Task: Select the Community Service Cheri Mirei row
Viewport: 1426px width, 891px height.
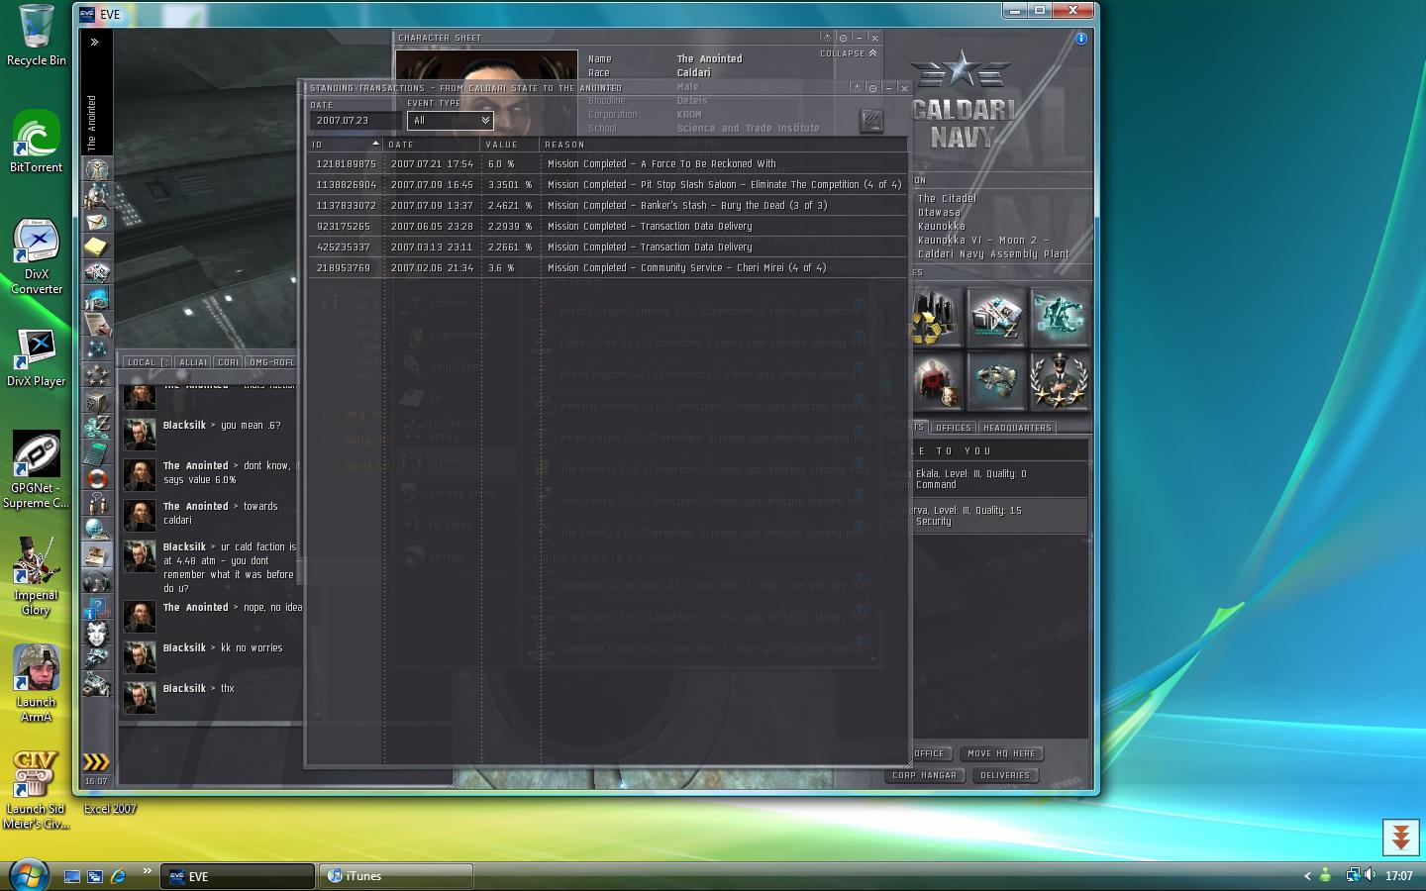Action: (608, 268)
